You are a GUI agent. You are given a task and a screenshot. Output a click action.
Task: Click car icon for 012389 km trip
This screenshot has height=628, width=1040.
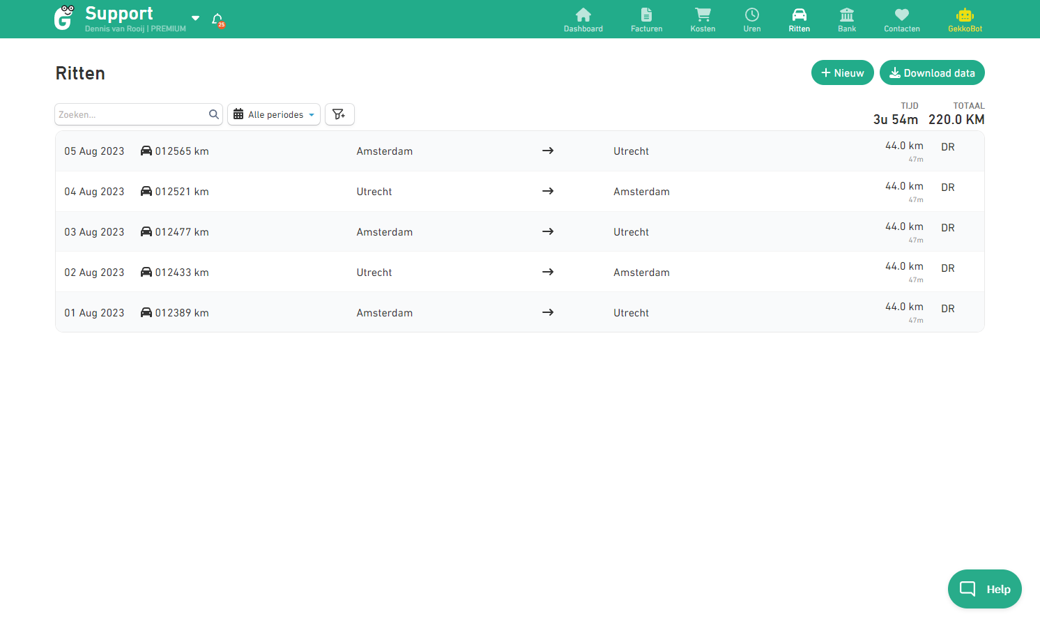tap(146, 312)
